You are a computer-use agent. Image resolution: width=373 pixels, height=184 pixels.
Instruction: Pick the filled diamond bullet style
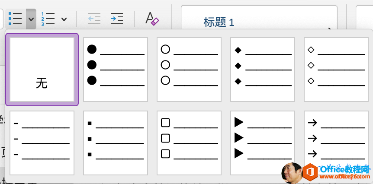(x=263, y=70)
